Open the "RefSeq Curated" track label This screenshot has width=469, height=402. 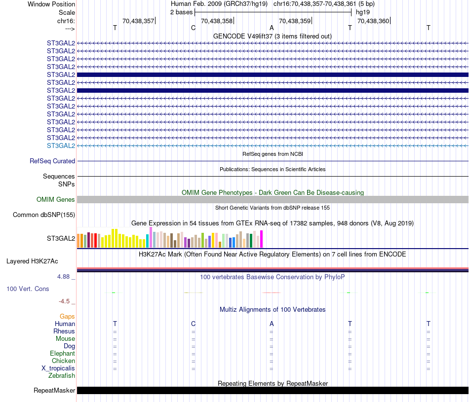click(52, 161)
